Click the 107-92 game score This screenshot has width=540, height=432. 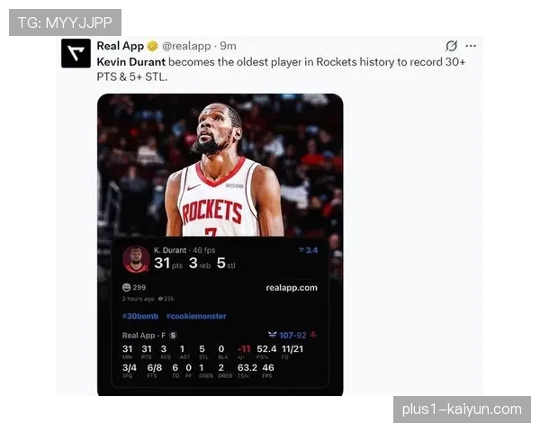pyautogui.click(x=292, y=335)
